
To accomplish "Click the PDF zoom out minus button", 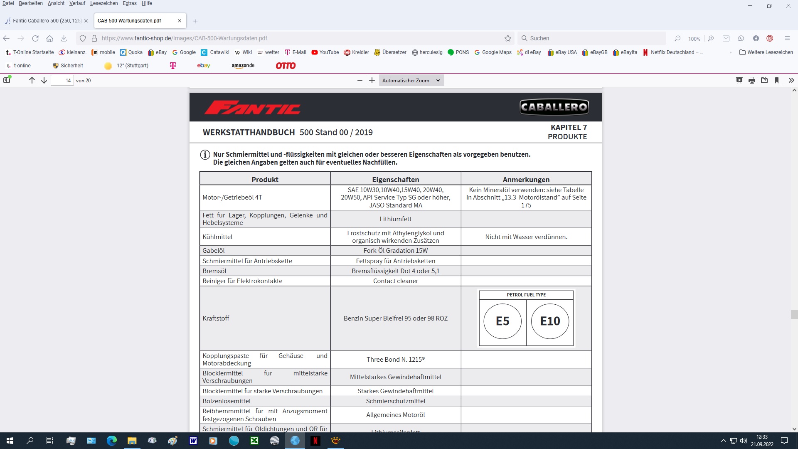I will pyautogui.click(x=360, y=80).
